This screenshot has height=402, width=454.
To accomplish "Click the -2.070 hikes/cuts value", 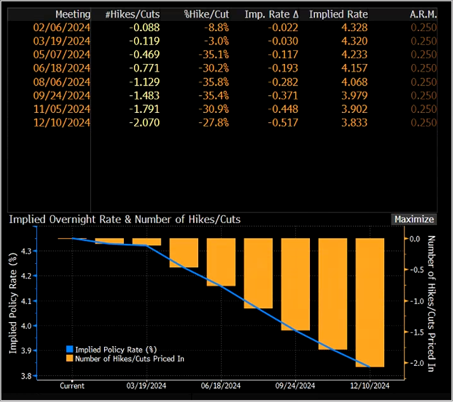I will tap(145, 122).
